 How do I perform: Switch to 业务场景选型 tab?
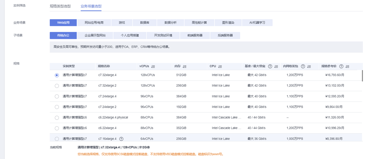click(x=91, y=6)
